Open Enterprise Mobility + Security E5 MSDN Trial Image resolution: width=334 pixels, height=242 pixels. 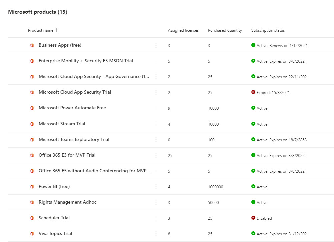pyautogui.click(x=86, y=61)
